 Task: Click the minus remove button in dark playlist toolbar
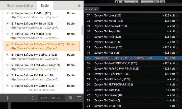(150, 2)
